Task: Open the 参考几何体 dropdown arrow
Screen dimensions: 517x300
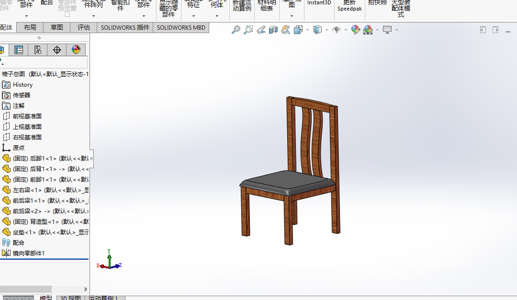Action: pos(217,16)
